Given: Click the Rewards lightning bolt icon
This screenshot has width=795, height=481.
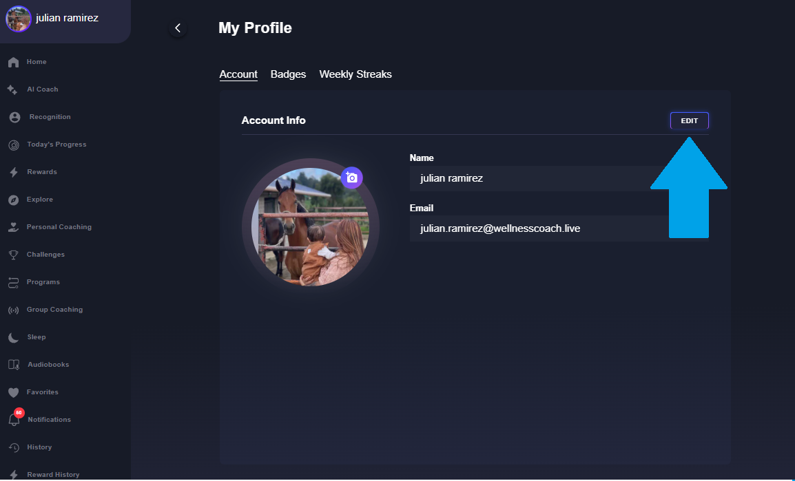Looking at the screenshot, I should pos(14,173).
